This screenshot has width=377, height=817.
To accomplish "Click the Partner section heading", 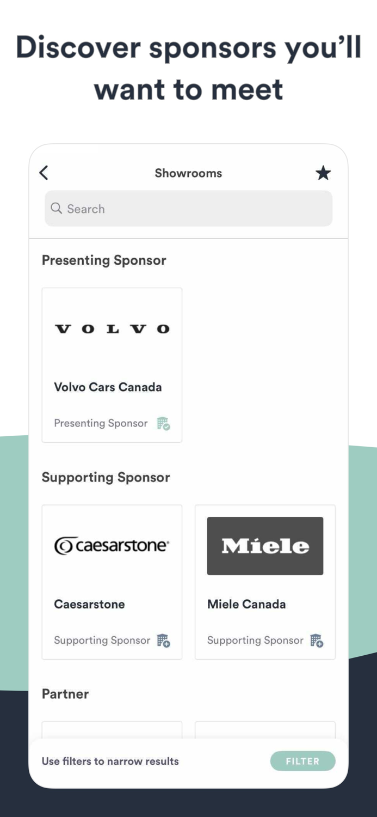I will tap(65, 694).
